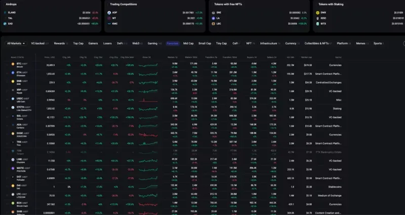Click the EAD token icon in Airdrops card
Viewport: 405px width, 215px height.
(x=5, y=24)
